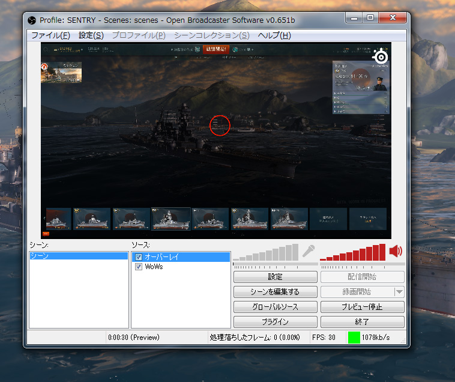Stop preview with プレビュー停止

pos(362,307)
